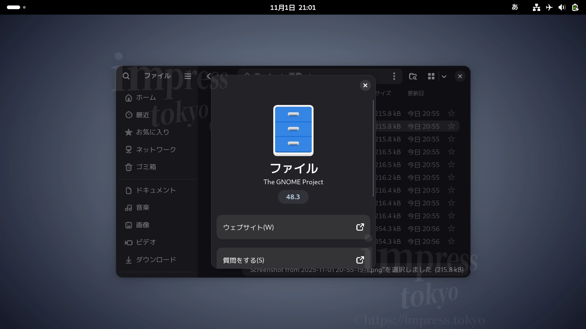
Task: Open the 質問をする(S) link
Action: (293, 258)
